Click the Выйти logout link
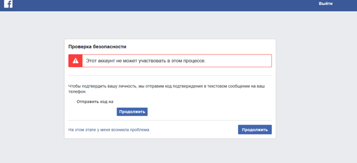 coord(326,4)
